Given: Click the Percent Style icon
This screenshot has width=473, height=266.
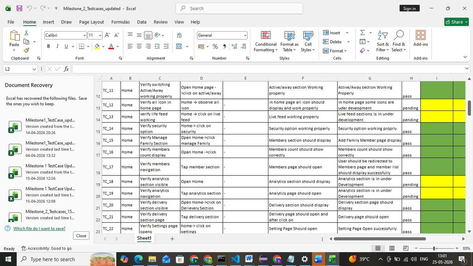Looking at the screenshot, I should (x=215, y=47).
